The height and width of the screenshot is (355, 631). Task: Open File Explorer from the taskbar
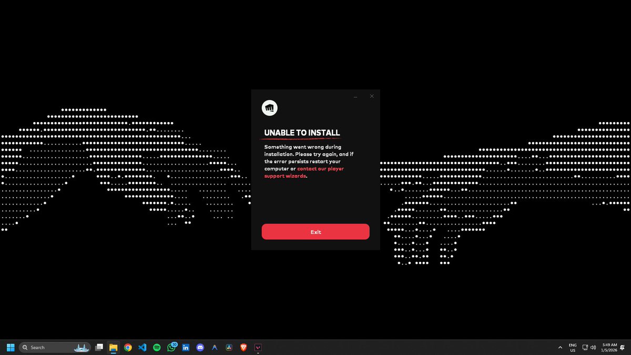click(113, 347)
